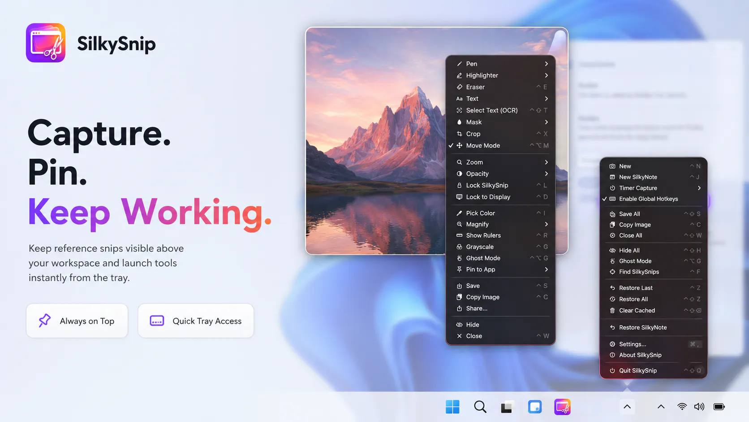This screenshot has width=749, height=422.
Task: Expand the Pin to App submenu arrow
Action: point(547,270)
